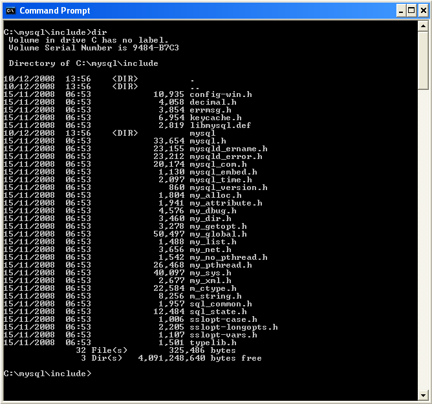This screenshot has width=432, height=404.
Task: Click the mysql.h entry in listing
Action: pos(208,141)
